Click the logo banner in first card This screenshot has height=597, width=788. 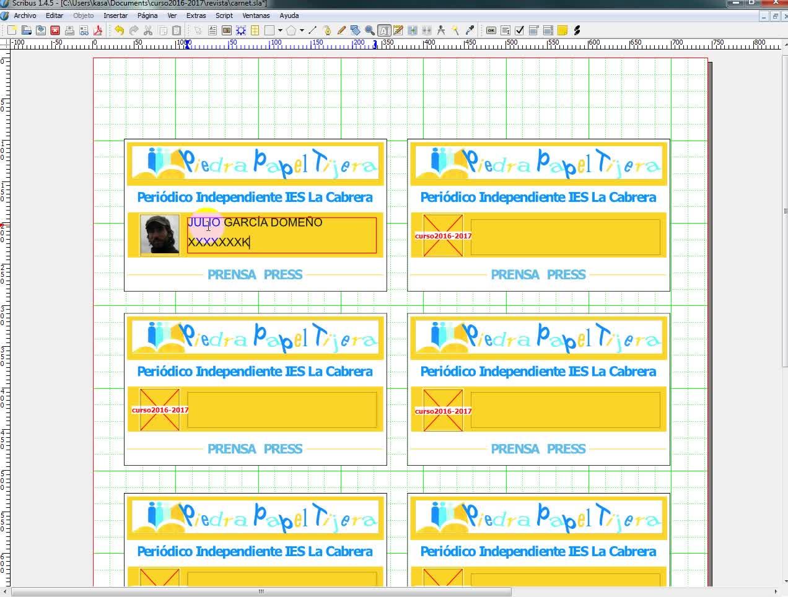pos(255,163)
